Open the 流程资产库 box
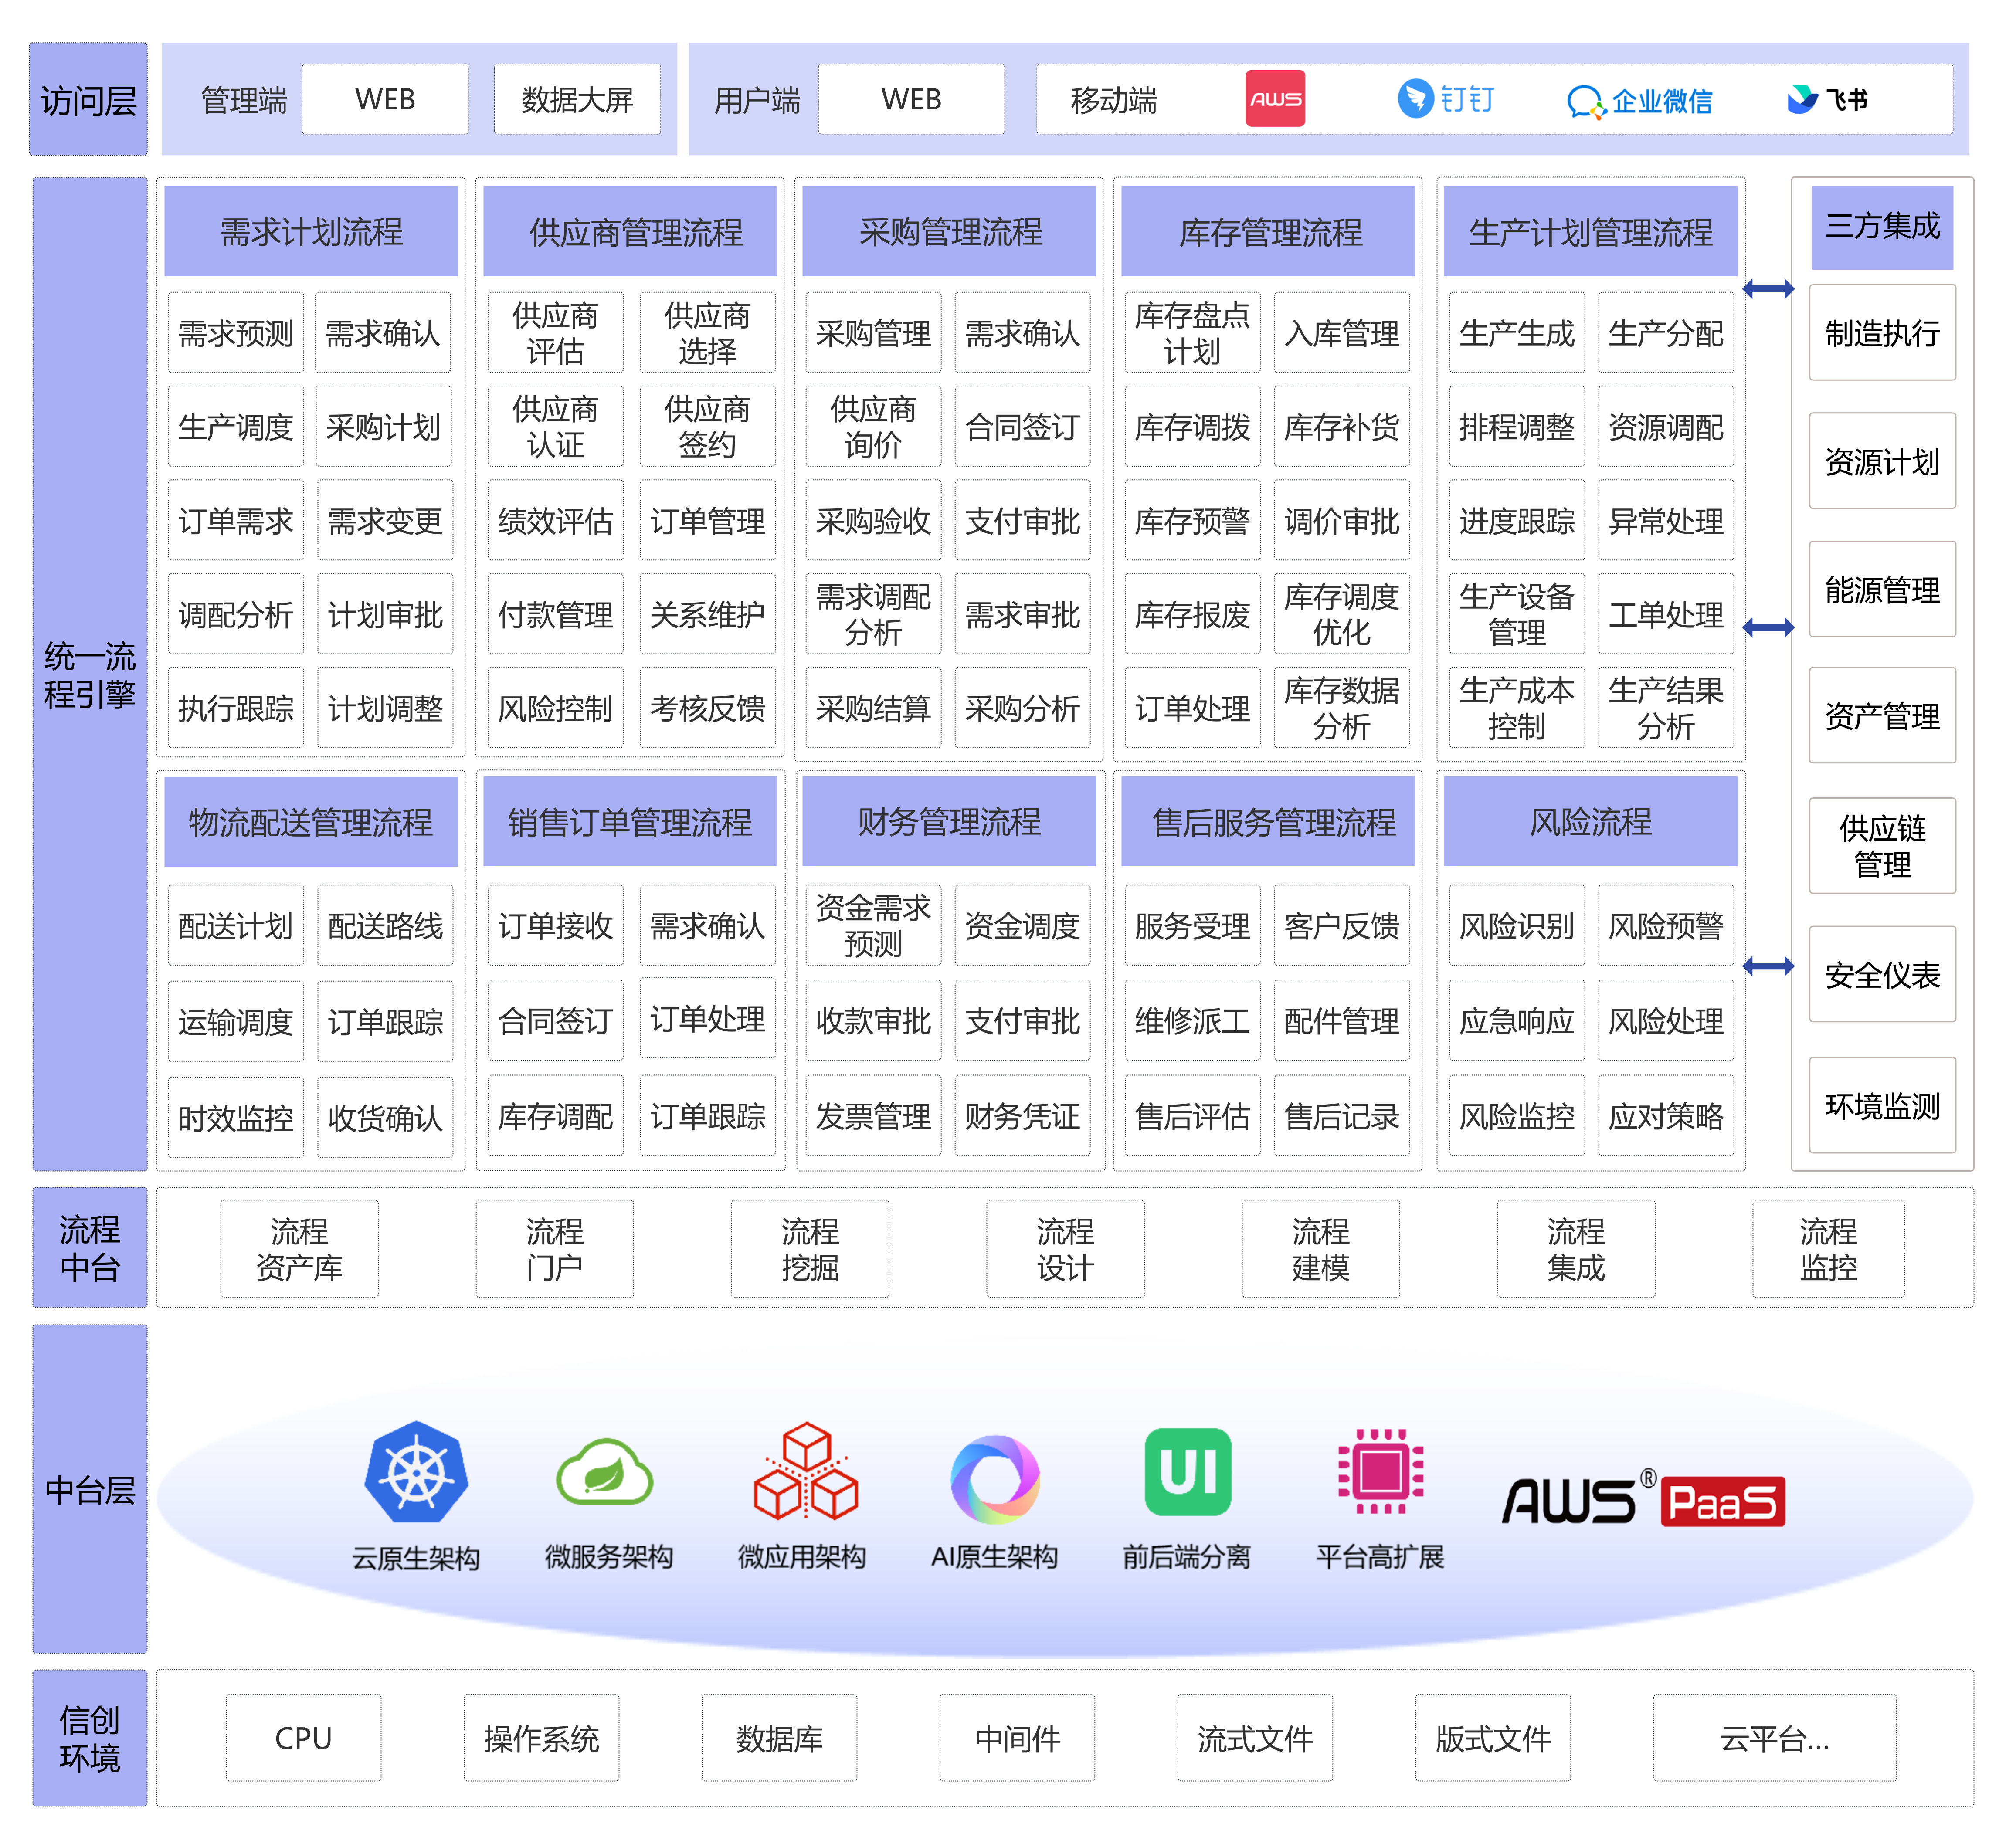The height and width of the screenshot is (1837, 2016). coord(299,1249)
